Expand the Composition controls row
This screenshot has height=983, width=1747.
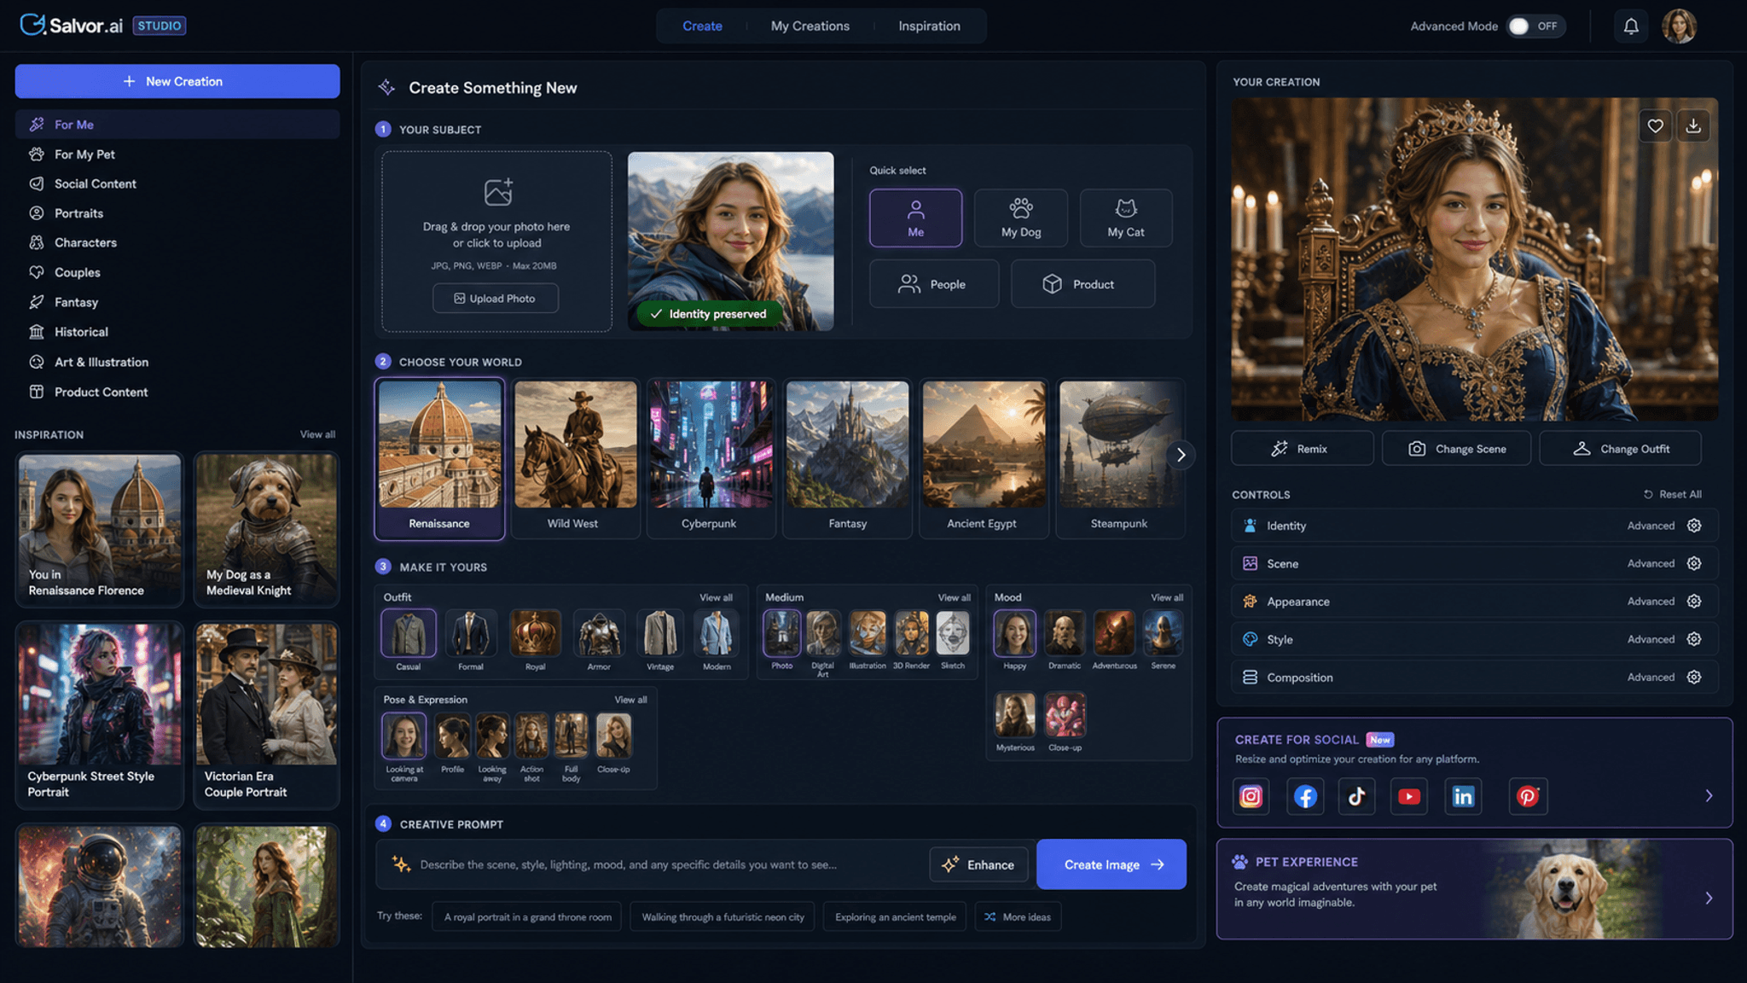pos(1474,677)
